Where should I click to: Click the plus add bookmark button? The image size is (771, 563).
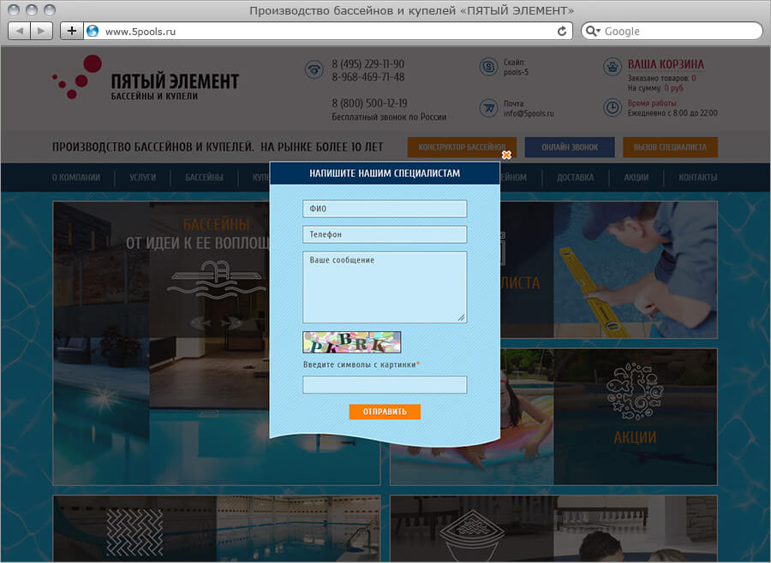point(72,31)
